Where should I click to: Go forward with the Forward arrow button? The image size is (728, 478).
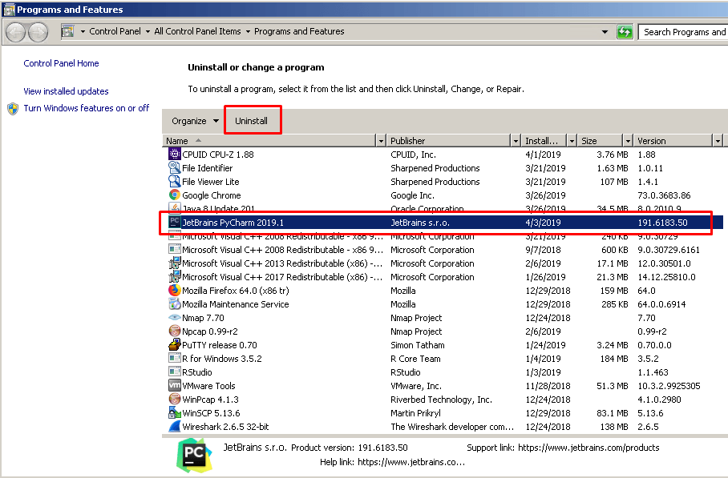[x=38, y=32]
